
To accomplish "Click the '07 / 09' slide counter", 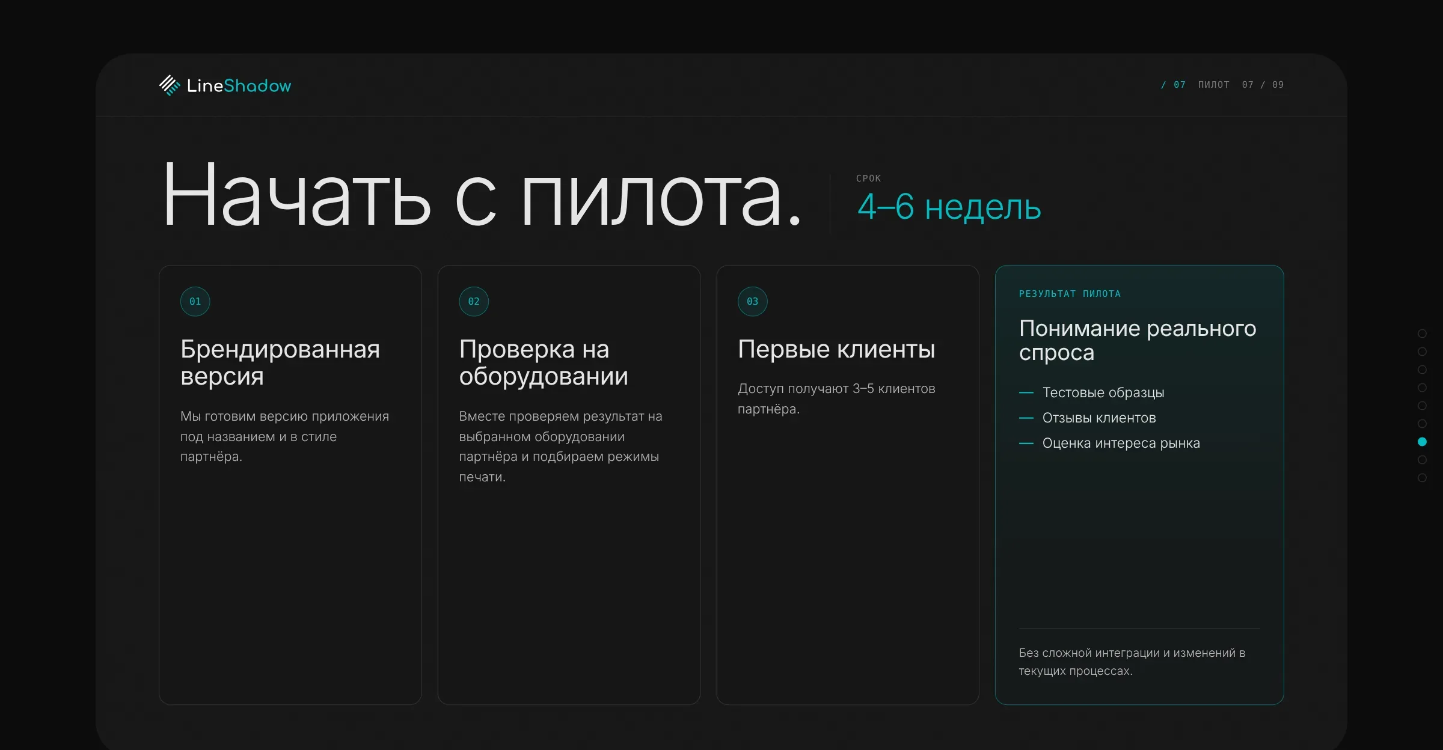I will [x=1263, y=85].
